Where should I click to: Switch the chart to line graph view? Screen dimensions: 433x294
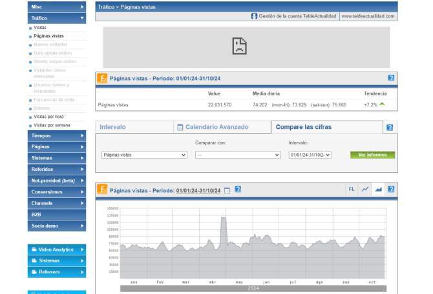(365, 190)
